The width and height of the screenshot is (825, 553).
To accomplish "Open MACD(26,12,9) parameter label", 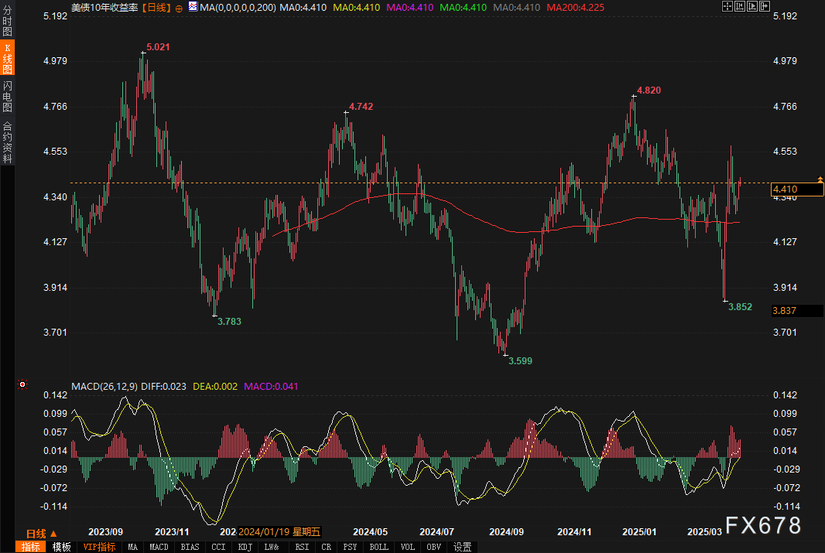I will pos(104,385).
